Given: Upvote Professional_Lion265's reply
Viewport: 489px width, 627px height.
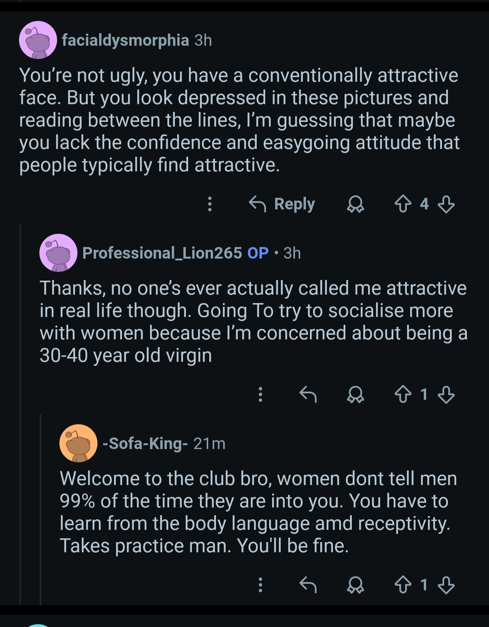Looking at the screenshot, I should [x=403, y=395].
